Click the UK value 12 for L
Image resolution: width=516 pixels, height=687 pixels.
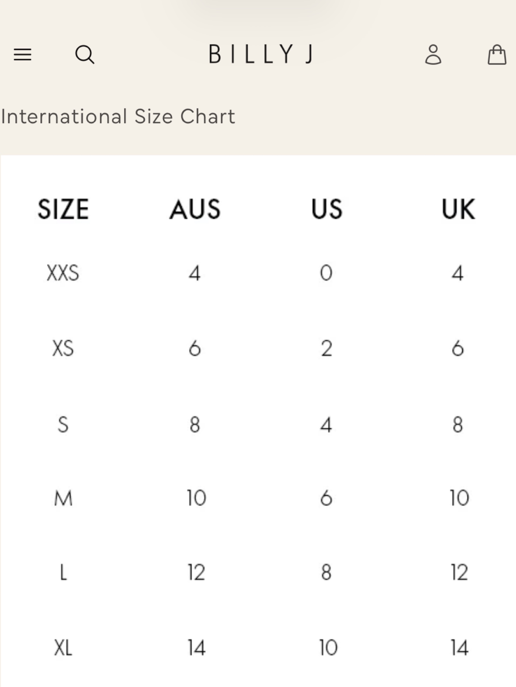[x=459, y=572]
